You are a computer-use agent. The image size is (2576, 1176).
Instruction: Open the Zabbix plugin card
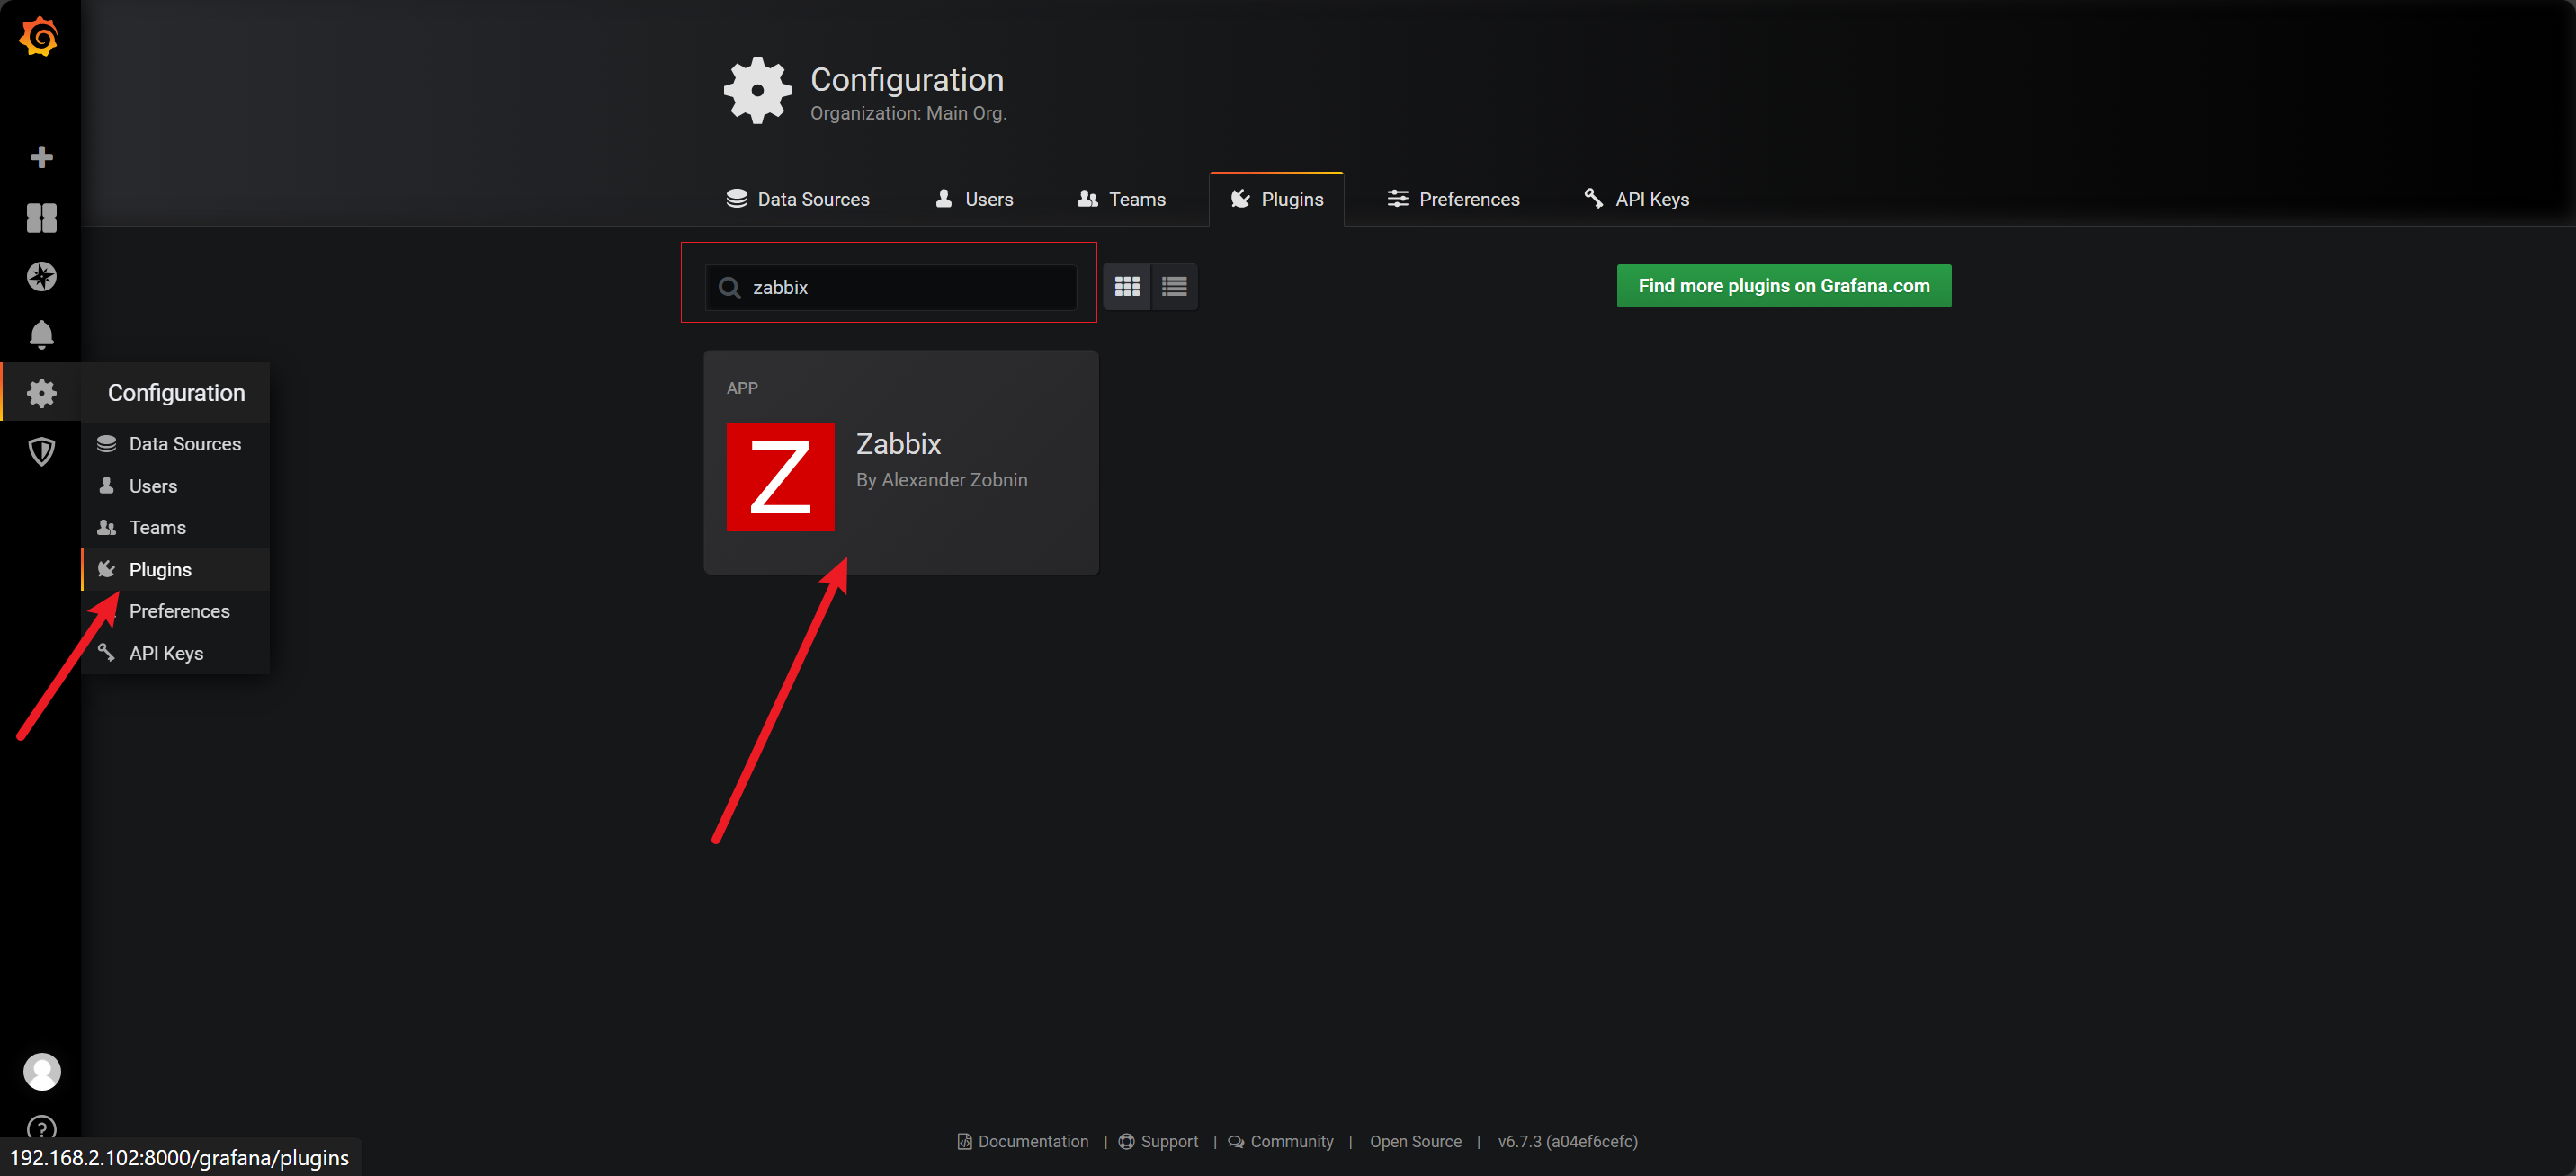coord(900,462)
